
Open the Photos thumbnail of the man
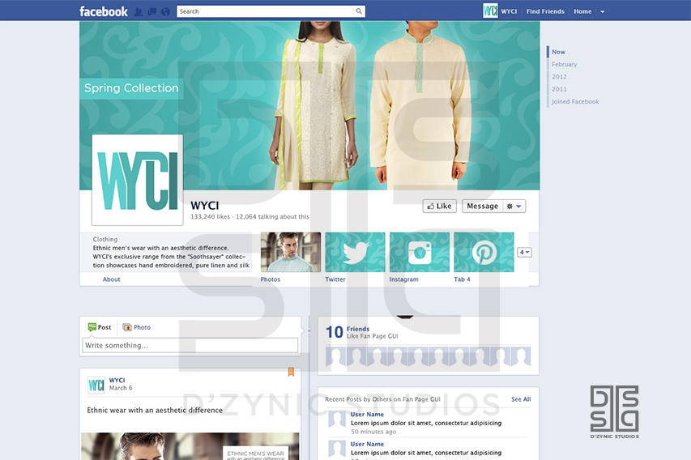290,252
